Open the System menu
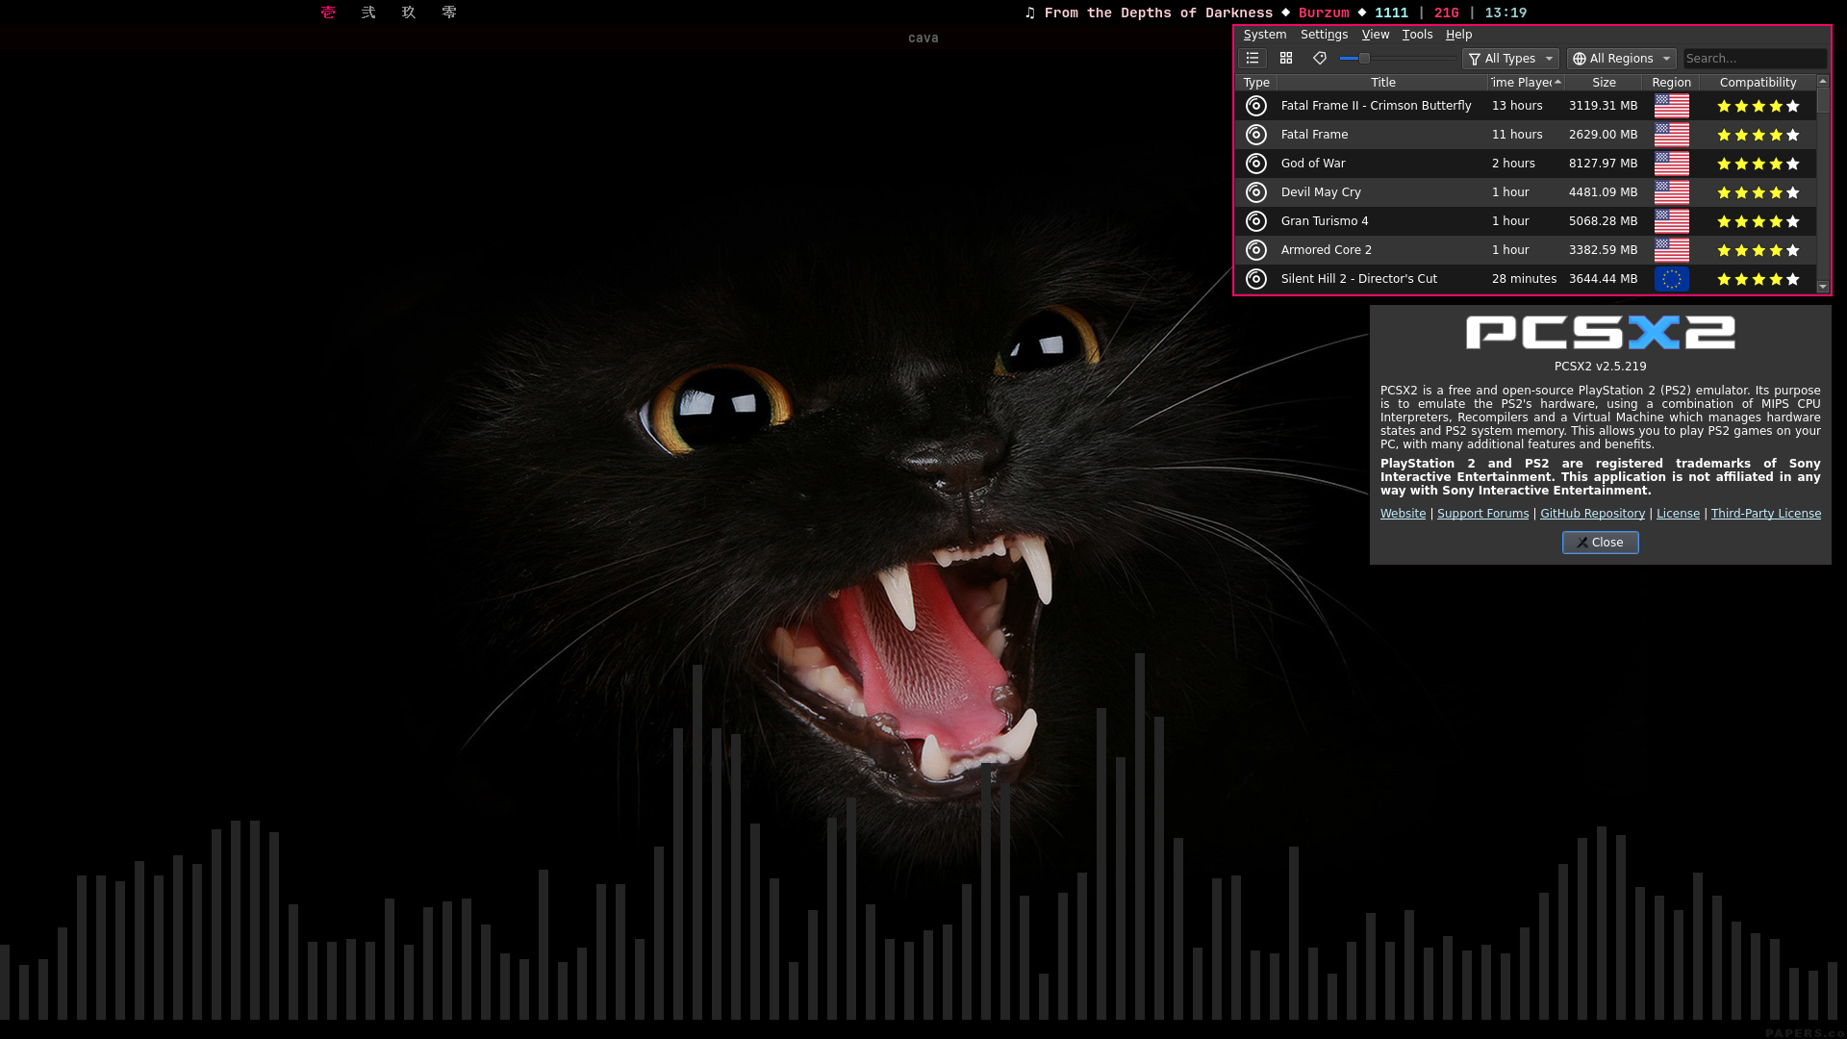Image resolution: width=1847 pixels, height=1039 pixels. tap(1264, 35)
